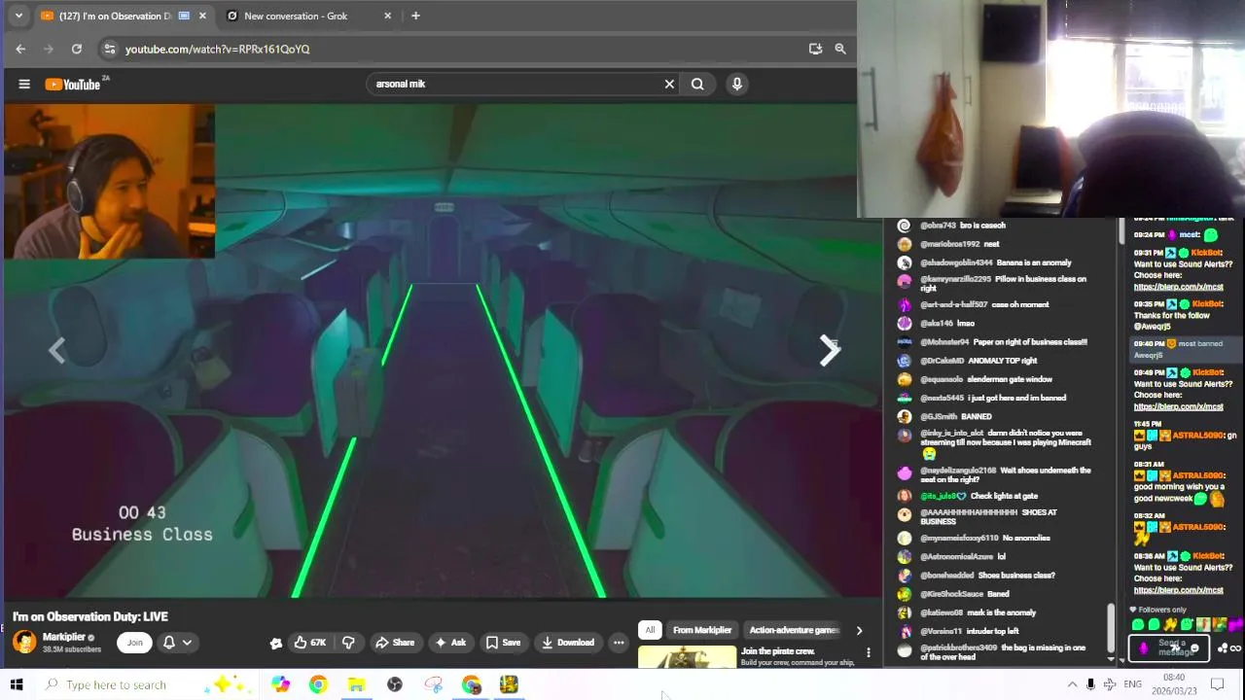Close the Grok tab
This screenshot has width=1245, height=700.
click(387, 16)
